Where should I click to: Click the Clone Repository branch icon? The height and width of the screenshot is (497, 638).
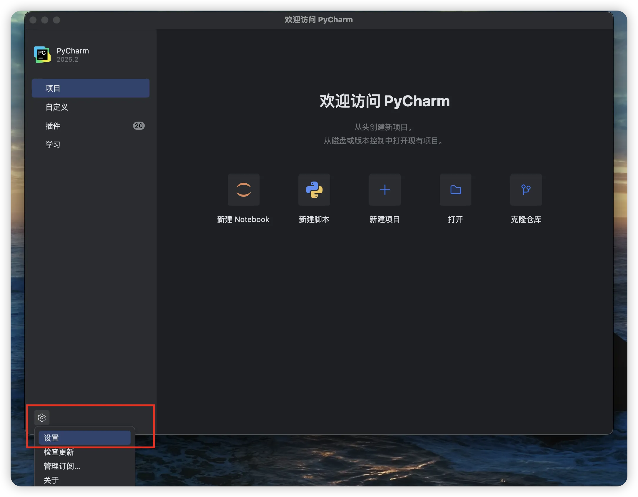(x=526, y=190)
